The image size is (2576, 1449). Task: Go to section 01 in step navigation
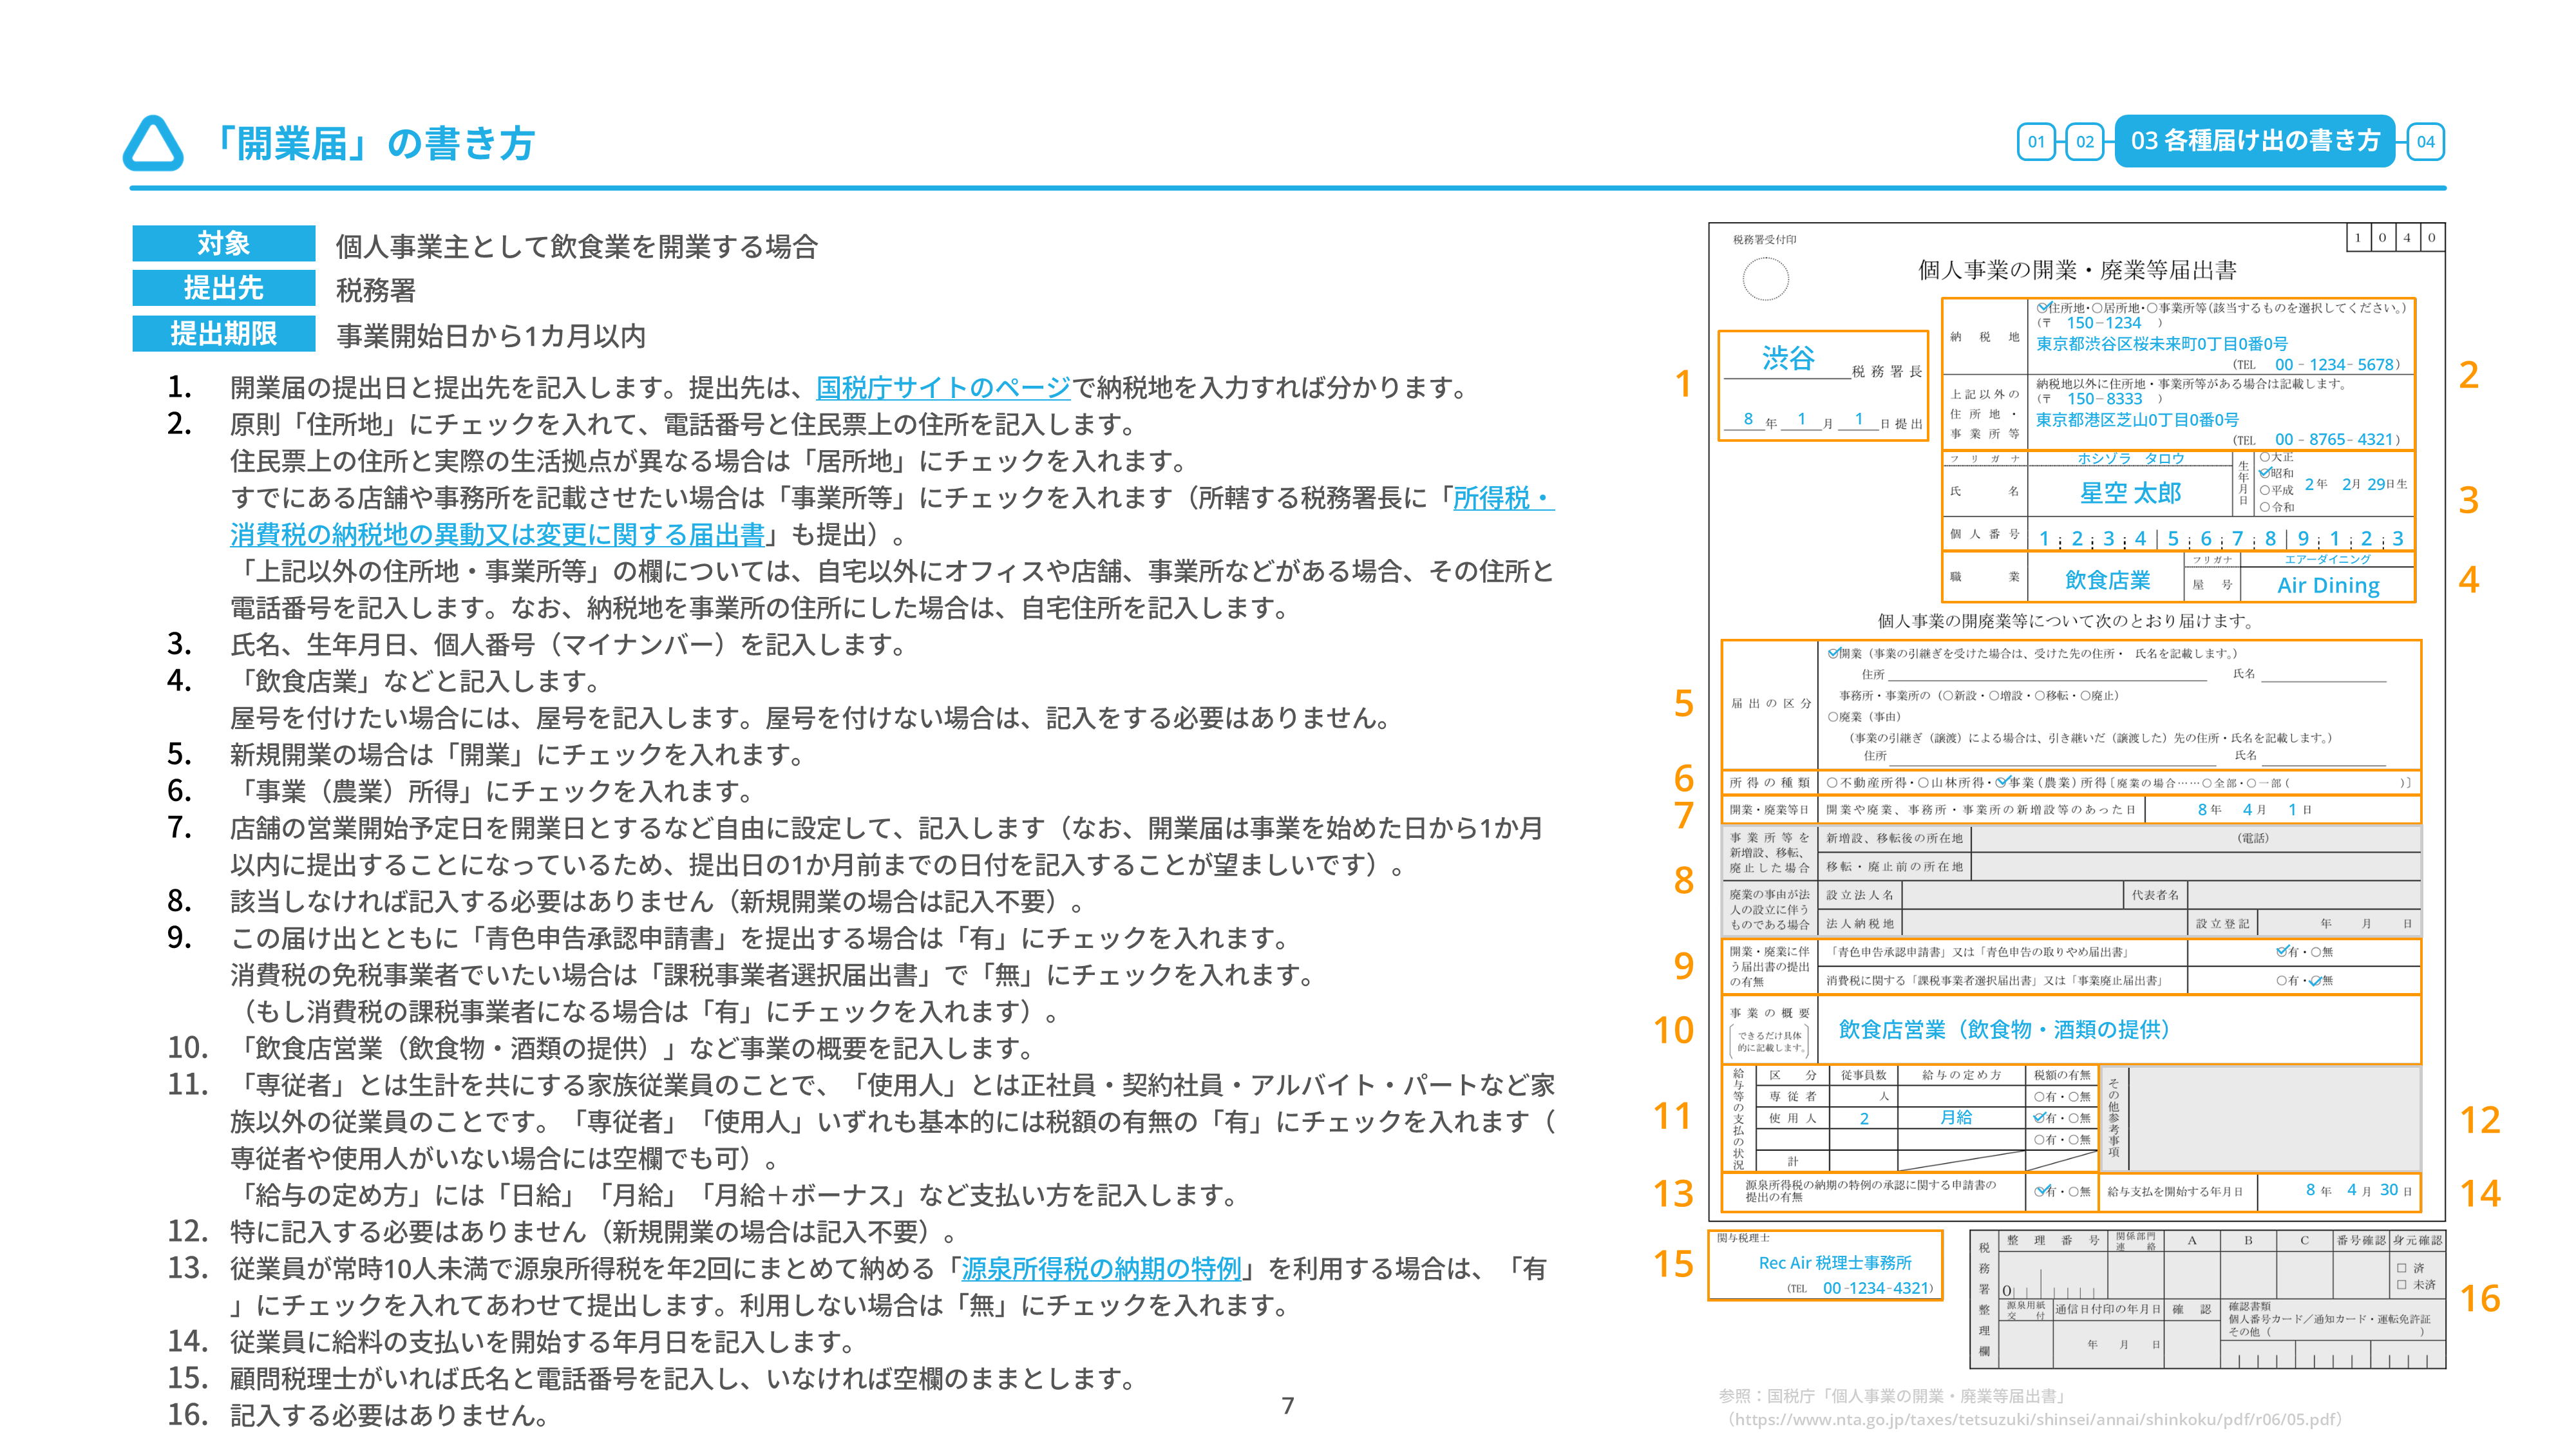[x=2036, y=142]
